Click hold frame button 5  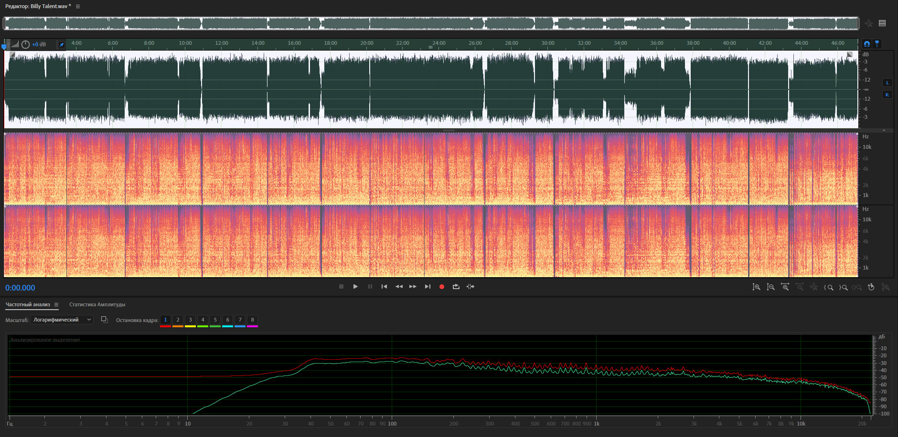point(215,320)
